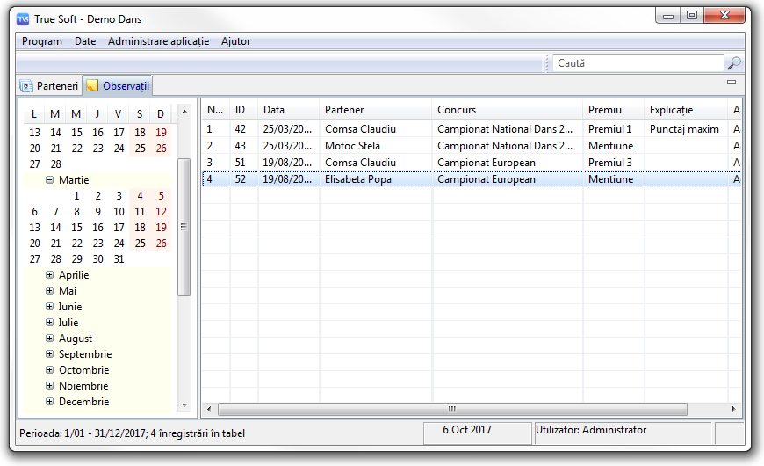This screenshot has width=764, height=466.
Task: Click the True Soft title bar icon
Action: [x=23, y=18]
